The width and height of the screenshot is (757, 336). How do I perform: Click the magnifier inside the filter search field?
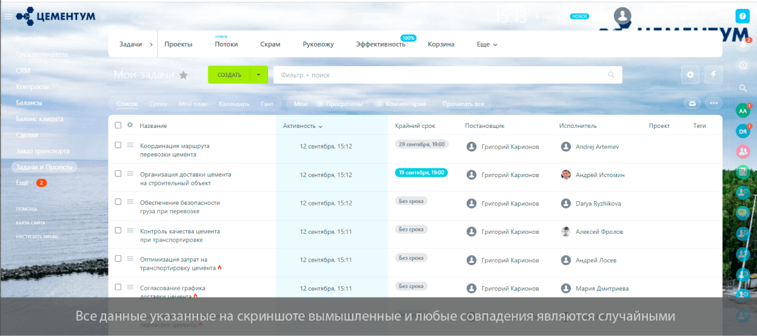pyautogui.click(x=611, y=75)
